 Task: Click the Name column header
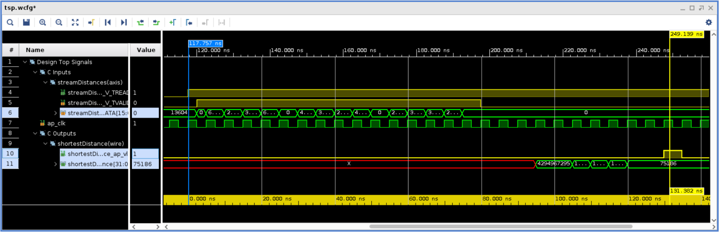35,50
